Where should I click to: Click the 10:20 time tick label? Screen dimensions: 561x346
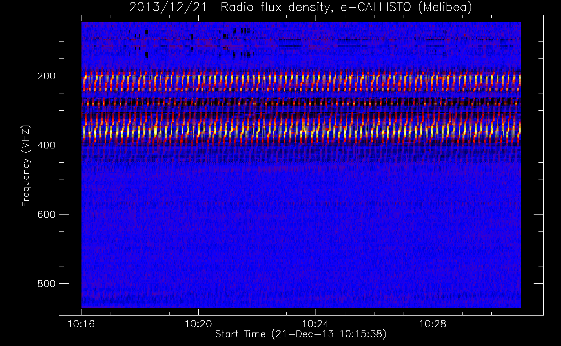(198, 324)
